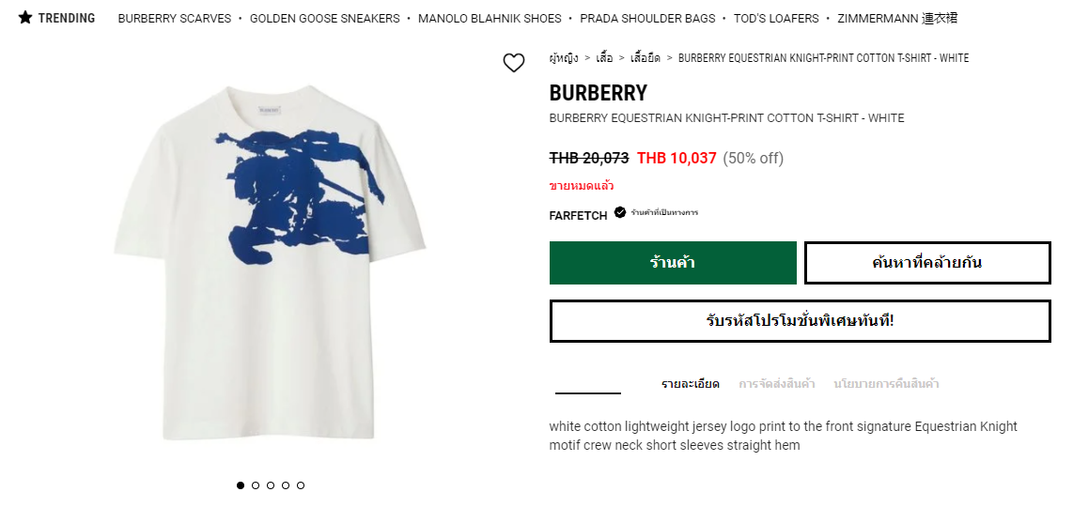The width and height of the screenshot is (1073, 523).
Task: Click the green ร้านค้า store button
Action: (x=673, y=263)
